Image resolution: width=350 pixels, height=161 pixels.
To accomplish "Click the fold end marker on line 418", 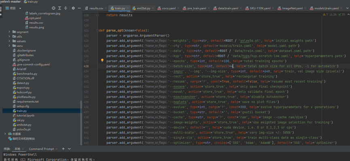I will pyautogui.click(x=98, y=15).
